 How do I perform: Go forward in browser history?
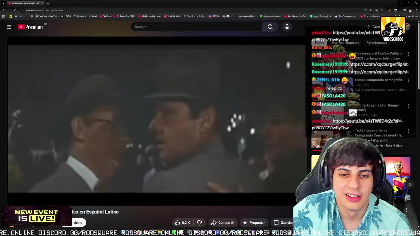click(x=9, y=10)
